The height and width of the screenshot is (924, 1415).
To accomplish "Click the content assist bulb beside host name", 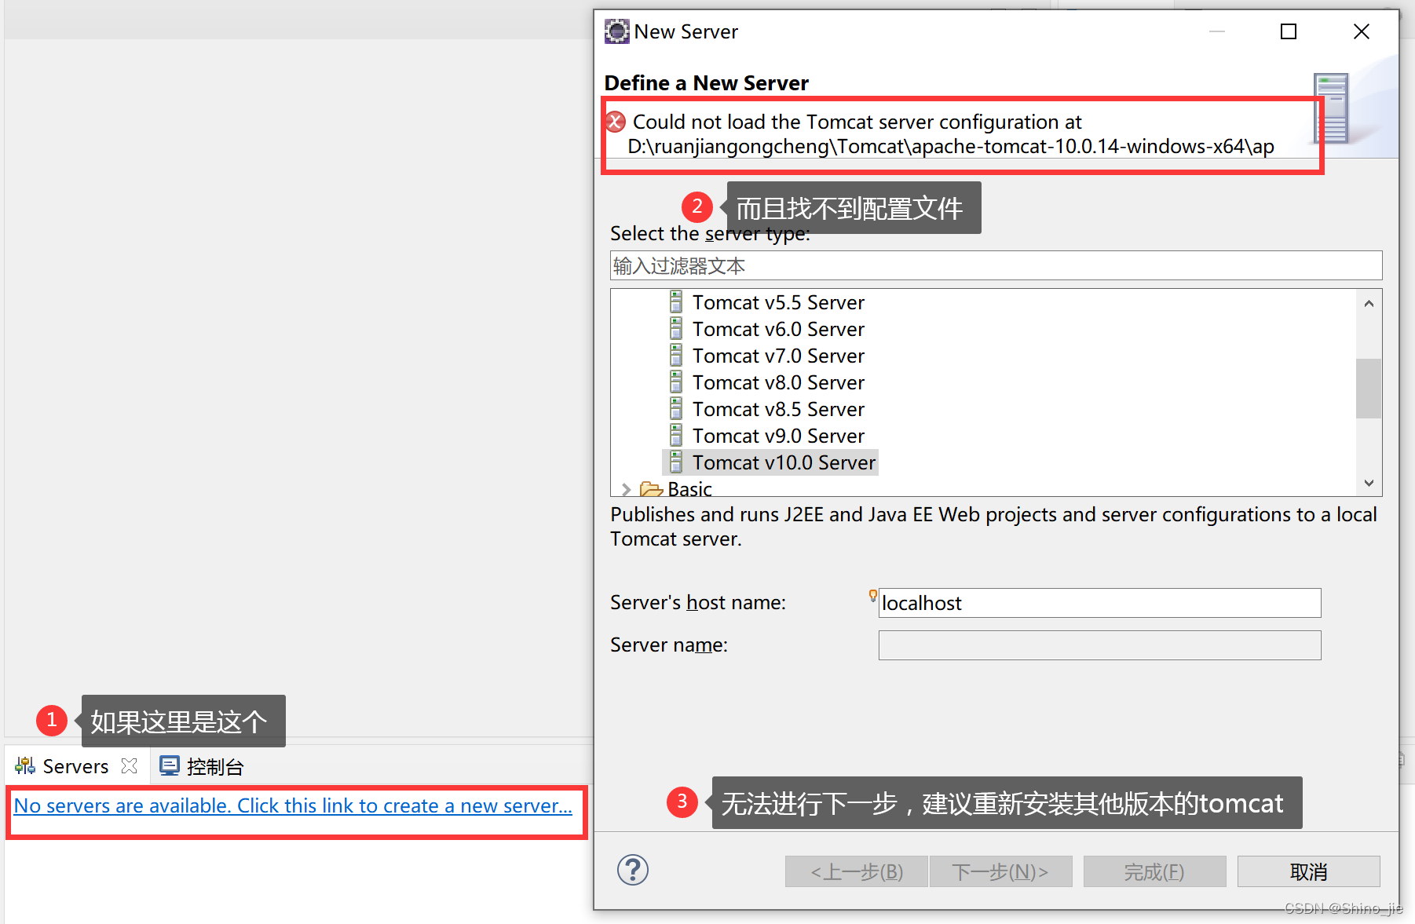I will [x=872, y=596].
